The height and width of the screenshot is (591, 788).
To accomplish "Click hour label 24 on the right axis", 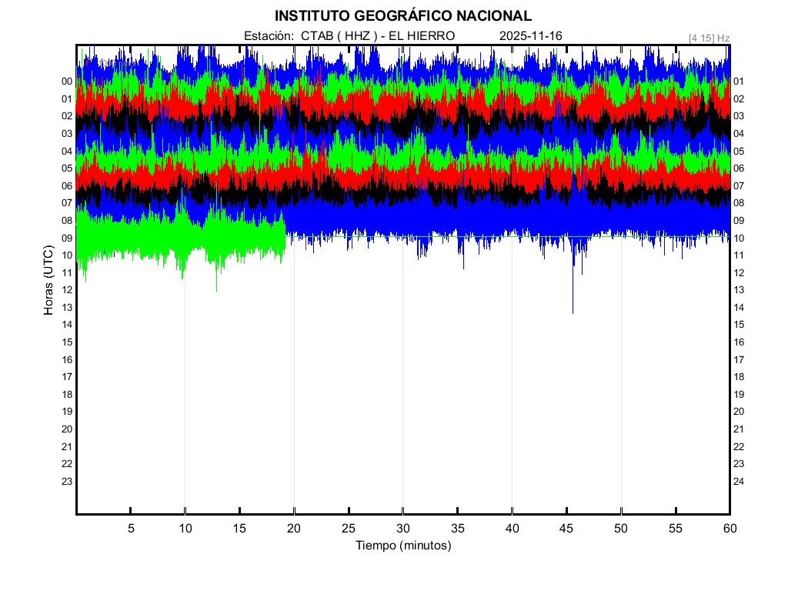I will [739, 482].
